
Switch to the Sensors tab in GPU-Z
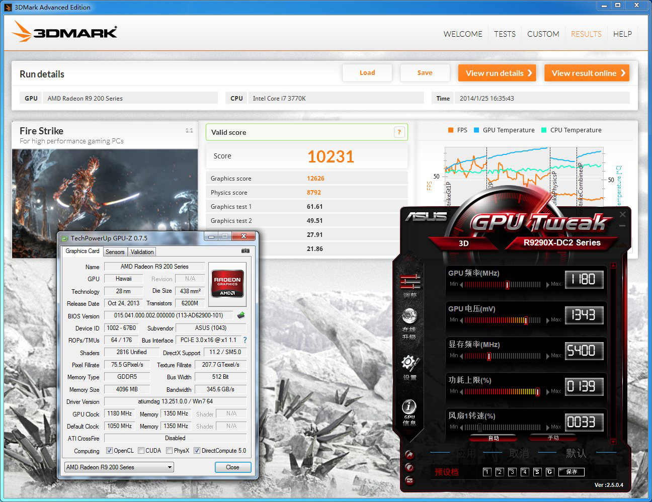[115, 252]
